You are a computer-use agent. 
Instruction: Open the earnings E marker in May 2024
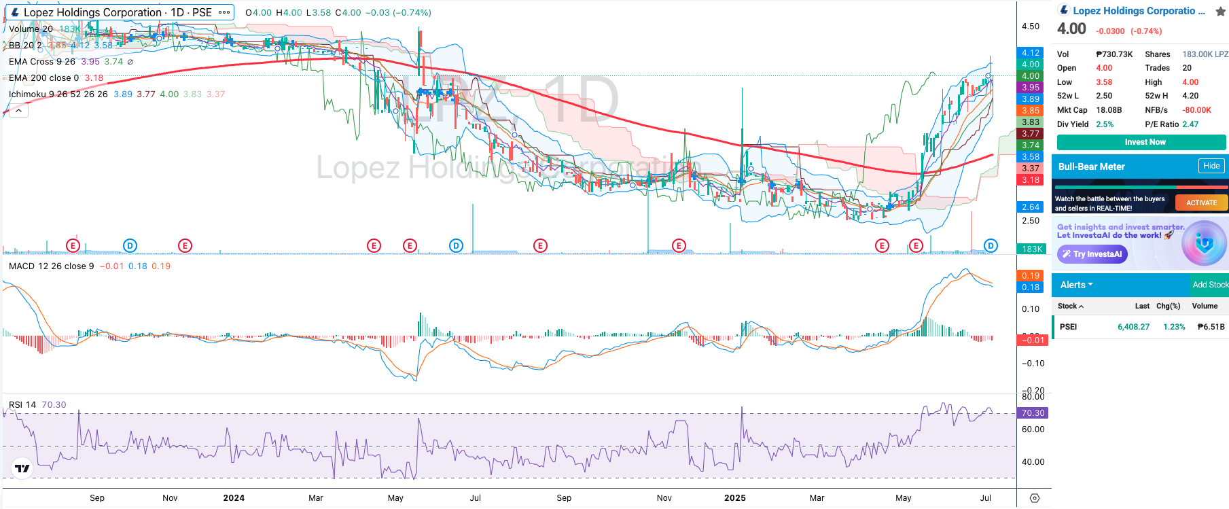click(410, 245)
